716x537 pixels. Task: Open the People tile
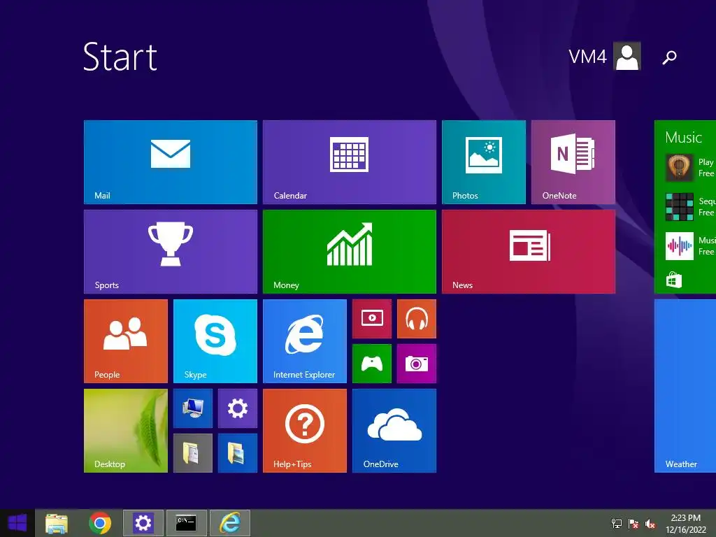pyautogui.click(x=126, y=341)
